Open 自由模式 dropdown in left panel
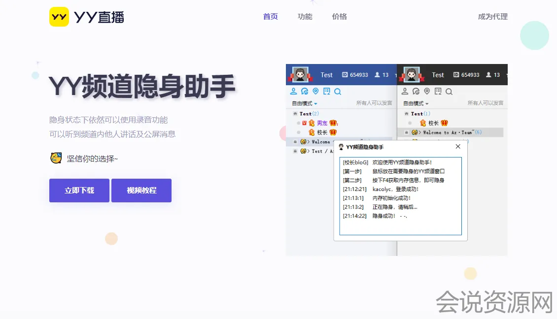The image size is (557, 319). (305, 103)
